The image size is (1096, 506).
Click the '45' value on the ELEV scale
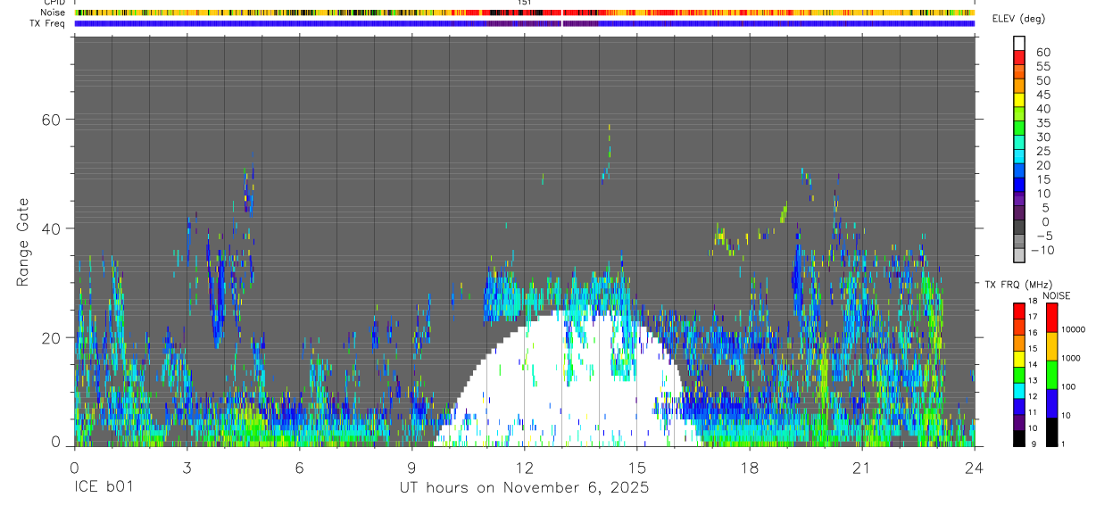[x=1042, y=95]
